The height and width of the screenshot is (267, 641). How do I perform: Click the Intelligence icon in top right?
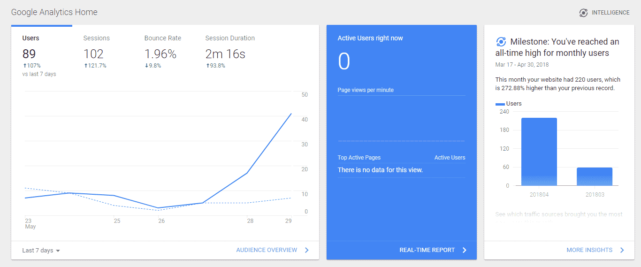(583, 13)
